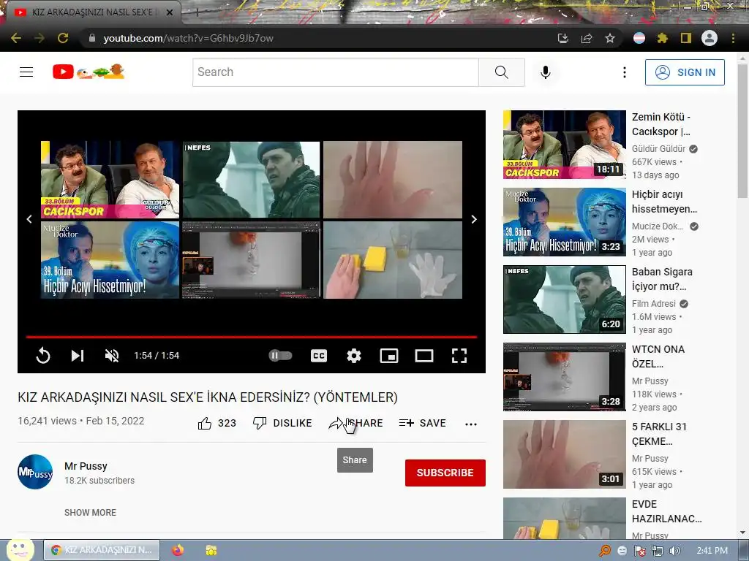This screenshot has width=749, height=561.
Task: Open Hiçbir Acıyı Hissetmiyor end-screen tile
Action: (110, 260)
